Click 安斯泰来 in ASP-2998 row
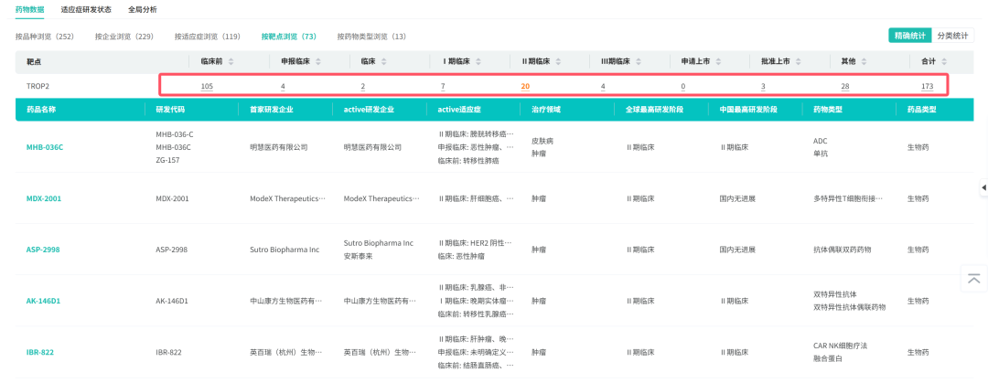The width and height of the screenshot is (988, 383). (358, 256)
